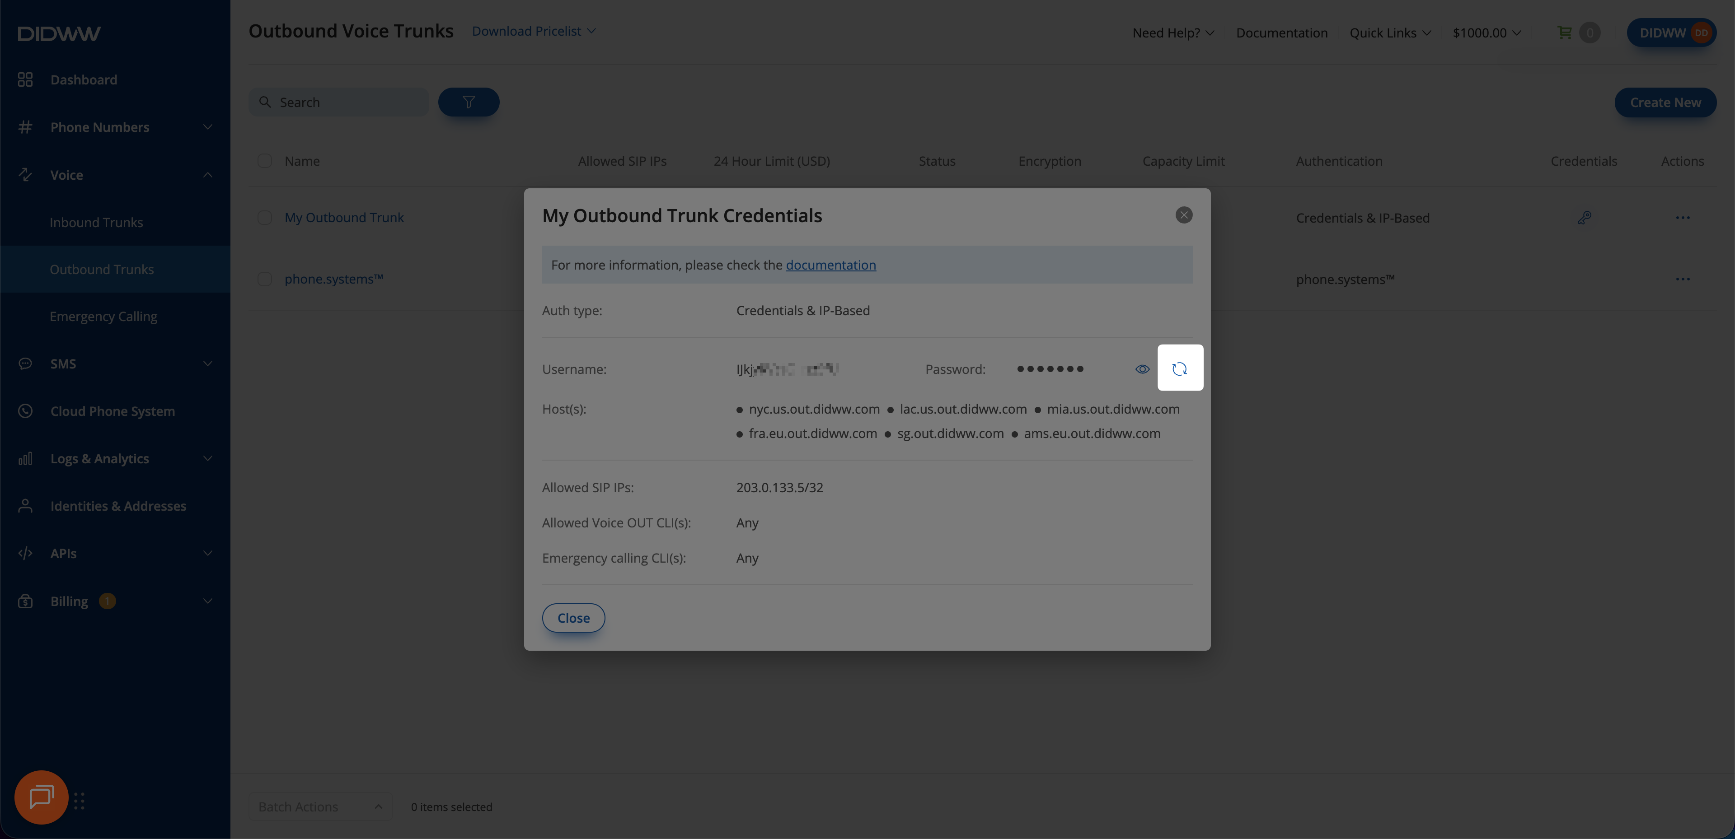Click the Allowed SIP IPs value 203.0.133.5/32
Viewport: 1735px width, 839px height.
coord(779,487)
